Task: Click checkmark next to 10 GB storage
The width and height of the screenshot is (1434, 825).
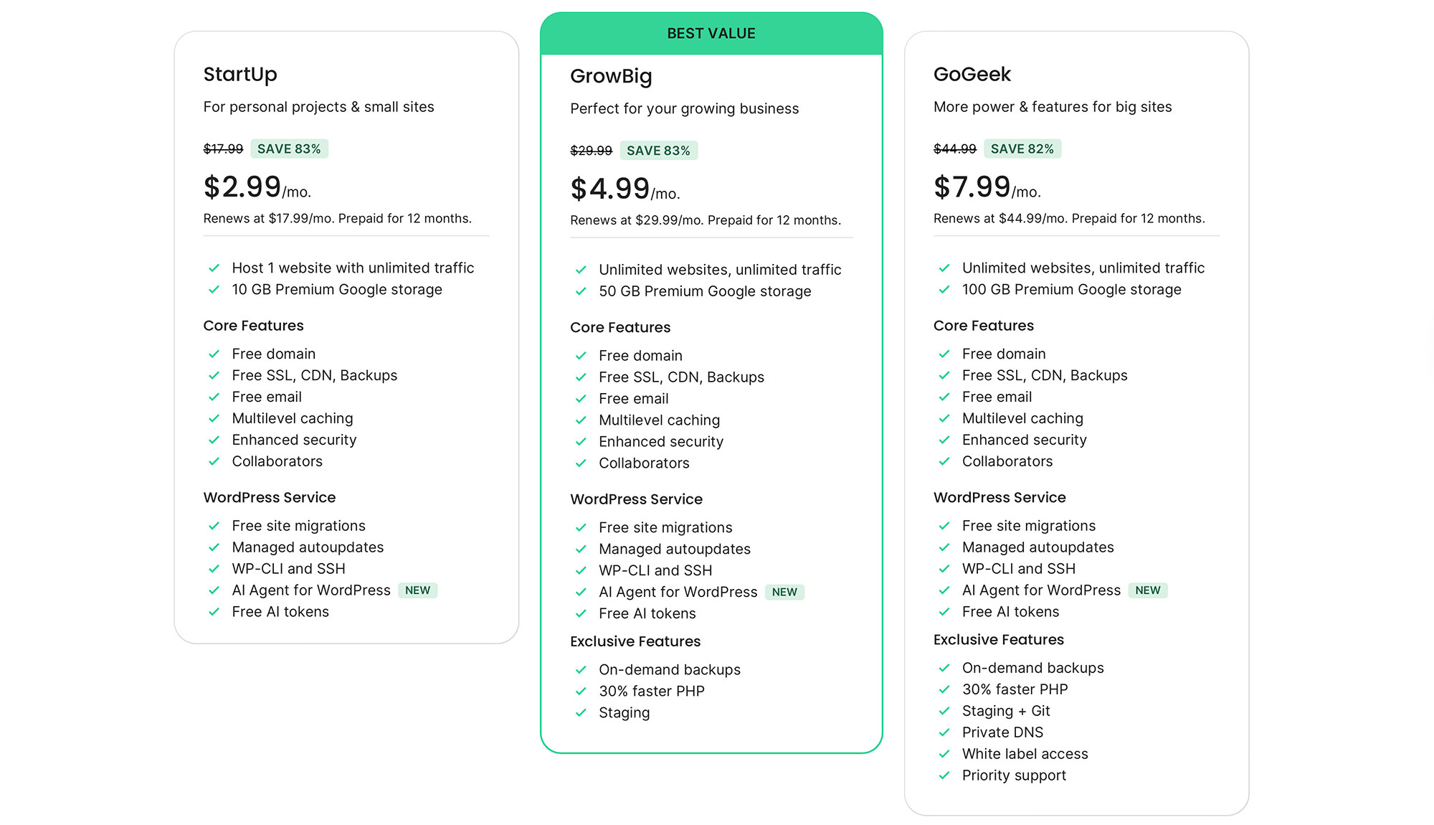Action: [214, 290]
